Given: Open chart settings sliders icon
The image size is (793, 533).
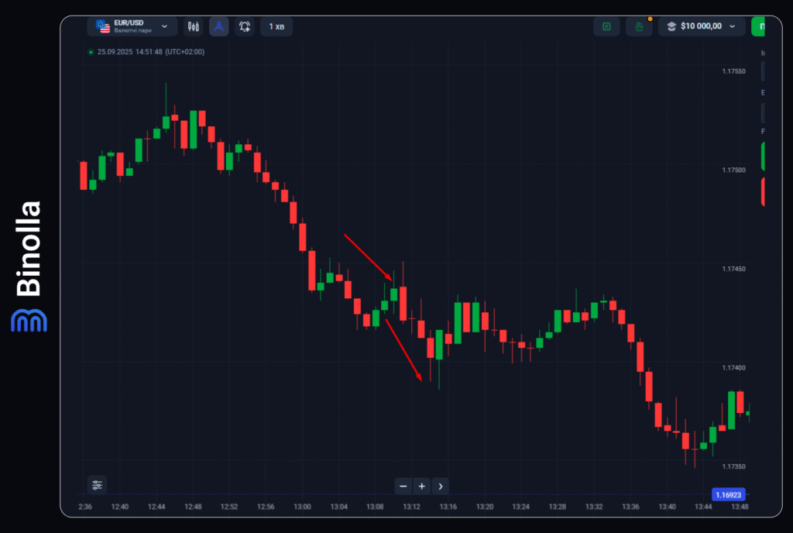Looking at the screenshot, I should click(97, 485).
